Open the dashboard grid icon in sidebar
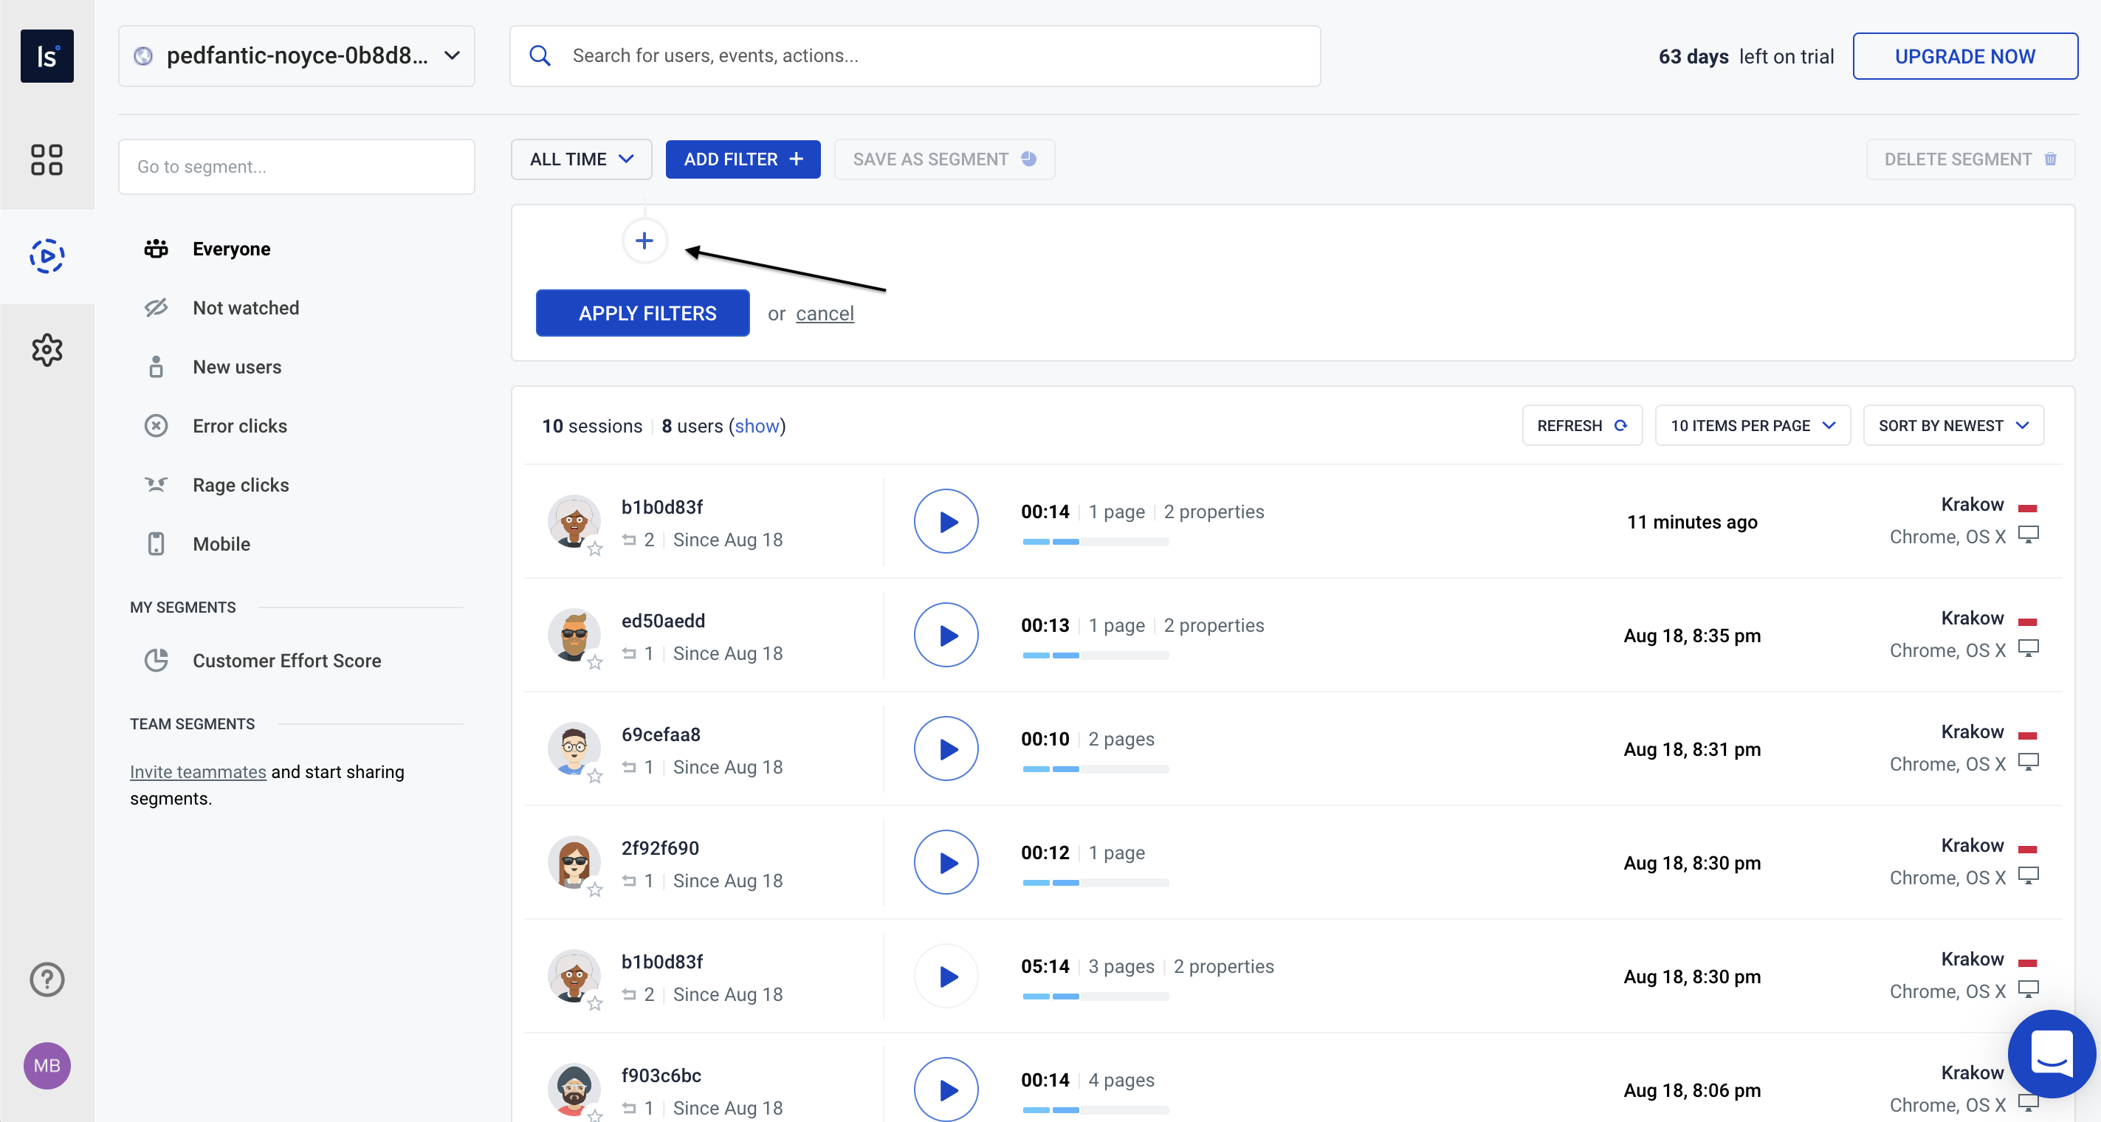 pos(47,160)
